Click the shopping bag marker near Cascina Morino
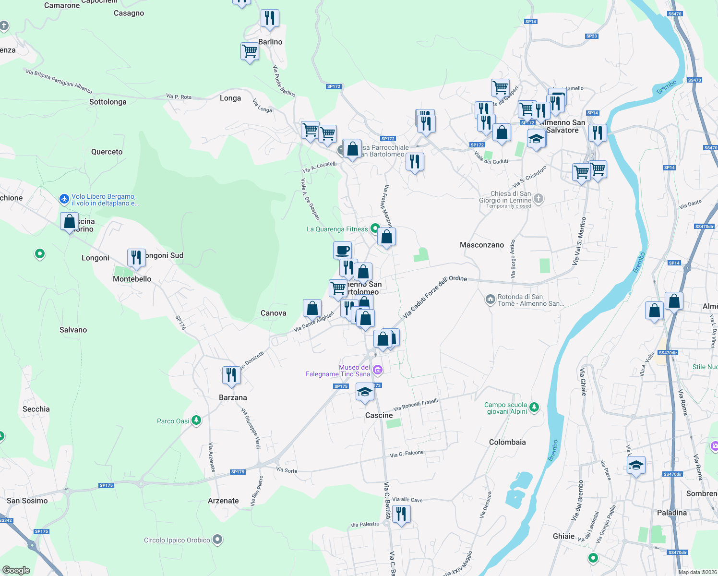Image resolution: width=718 pixels, height=576 pixels. click(69, 221)
